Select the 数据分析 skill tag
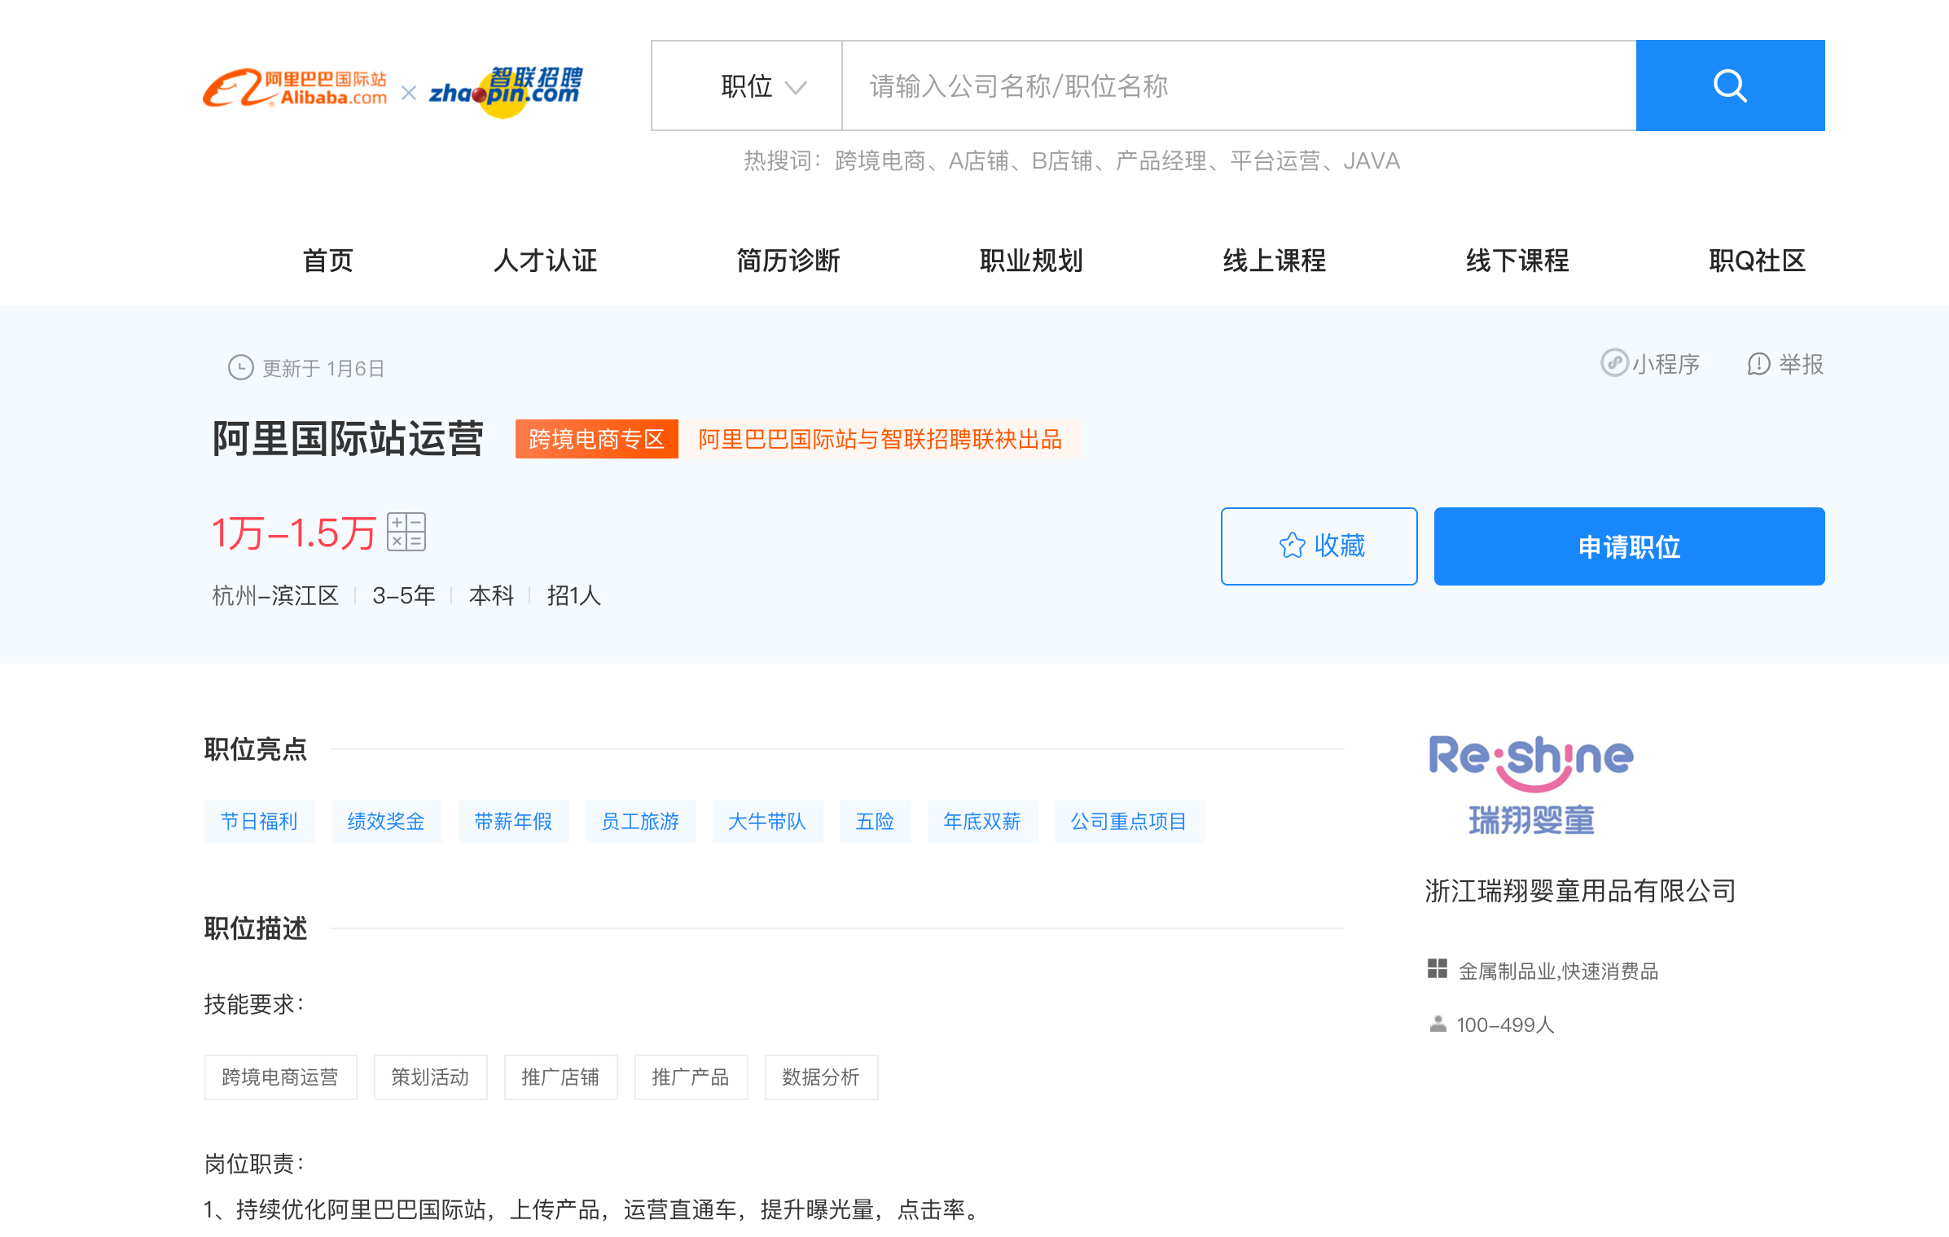1949x1237 pixels. click(x=820, y=1077)
